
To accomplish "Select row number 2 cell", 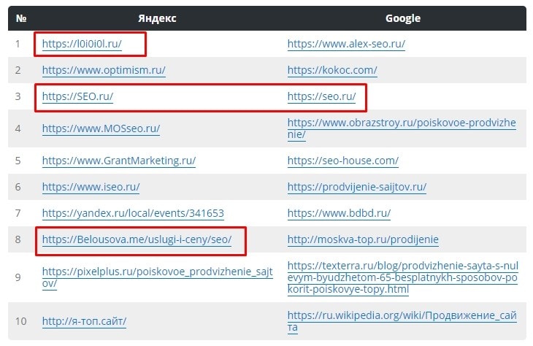I will 18,70.
